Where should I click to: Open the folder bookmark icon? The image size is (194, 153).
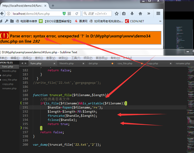[12, 21]
